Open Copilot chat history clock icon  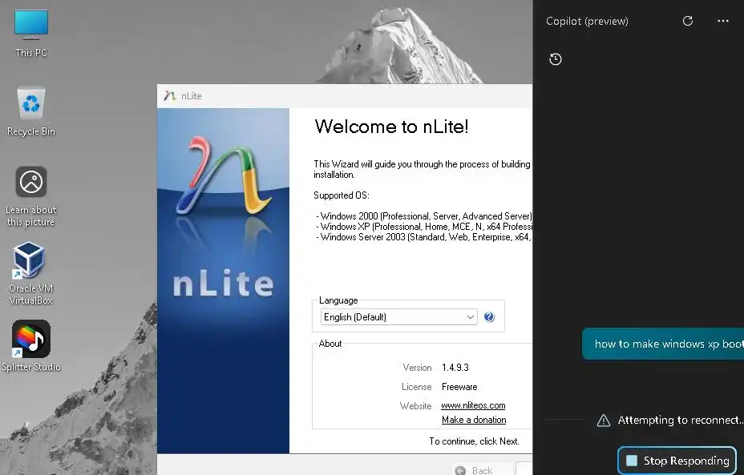pyautogui.click(x=555, y=59)
